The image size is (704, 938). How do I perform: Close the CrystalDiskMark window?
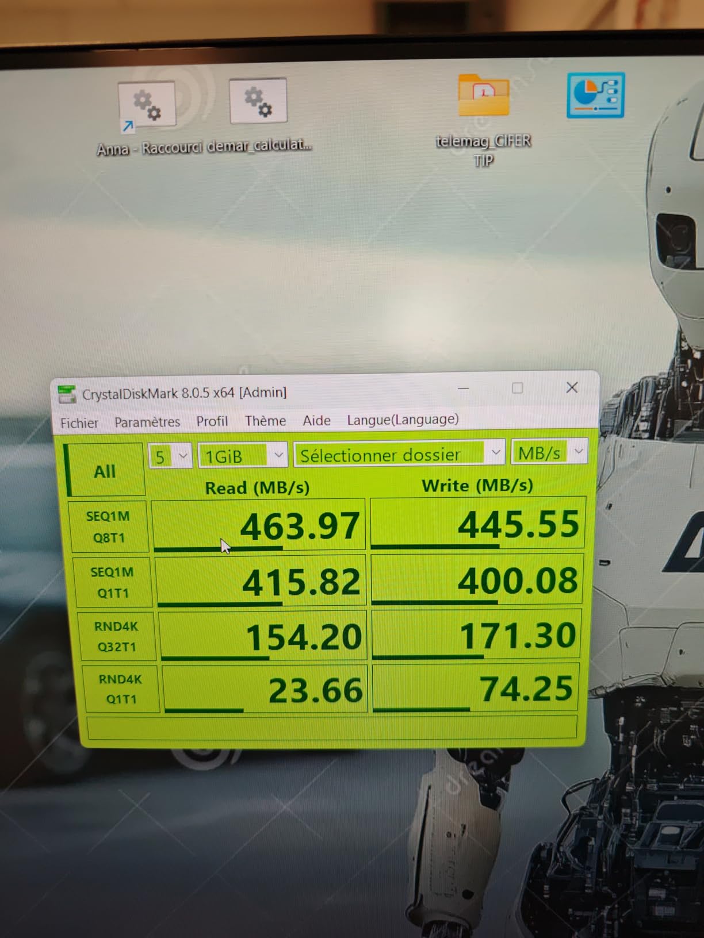pos(572,387)
